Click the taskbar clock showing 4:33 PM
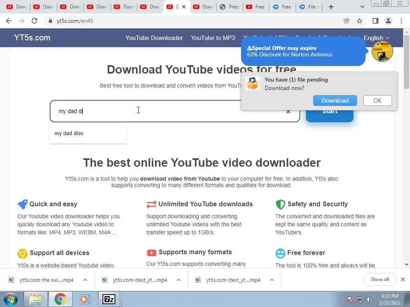 (390, 299)
